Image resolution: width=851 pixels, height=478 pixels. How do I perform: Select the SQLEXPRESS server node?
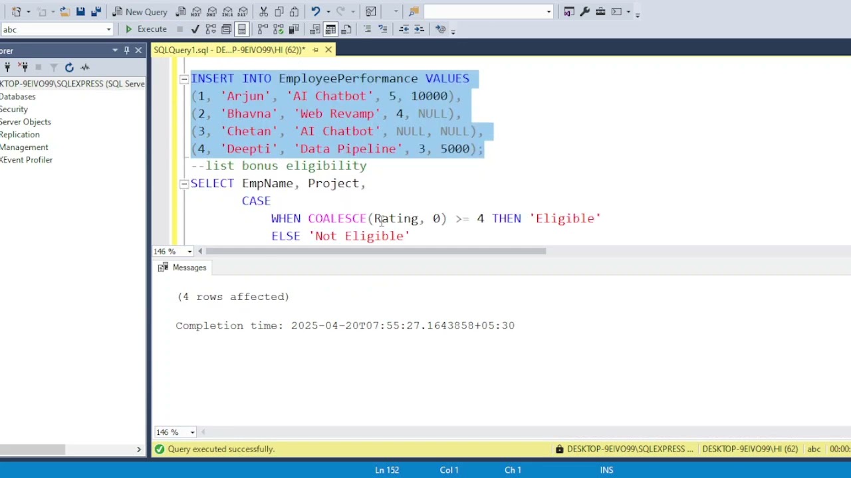coord(72,84)
